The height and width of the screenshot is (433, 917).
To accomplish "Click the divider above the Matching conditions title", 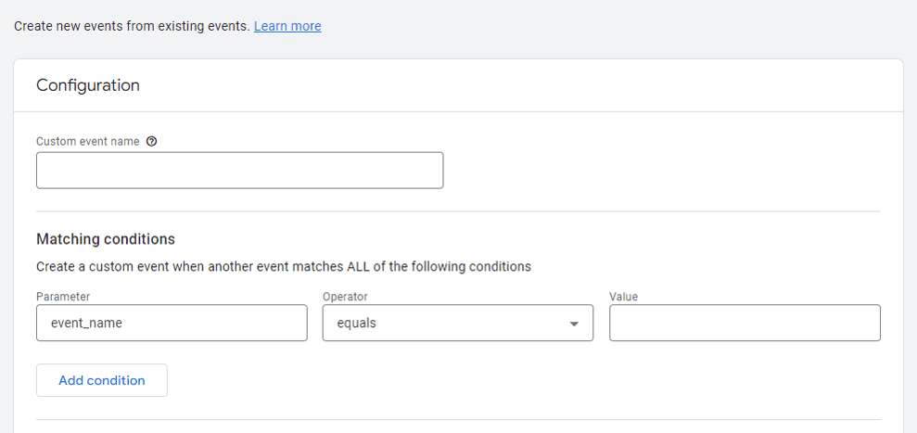I will [x=458, y=211].
